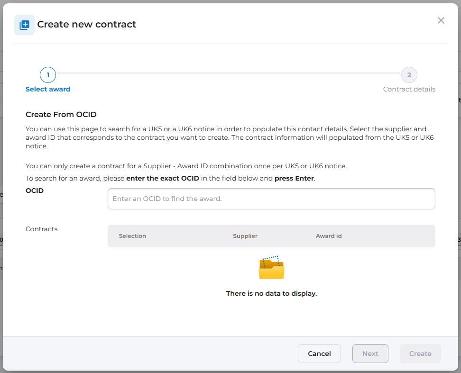Click the 'Create From OCID' heading
The width and height of the screenshot is (461, 373).
(x=61, y=115)
